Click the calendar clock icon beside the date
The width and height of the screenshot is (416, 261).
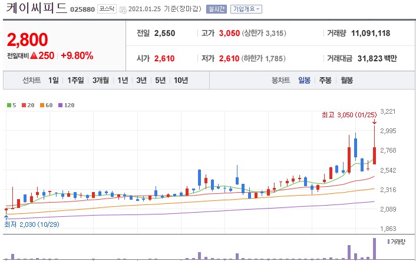point(123,10)
